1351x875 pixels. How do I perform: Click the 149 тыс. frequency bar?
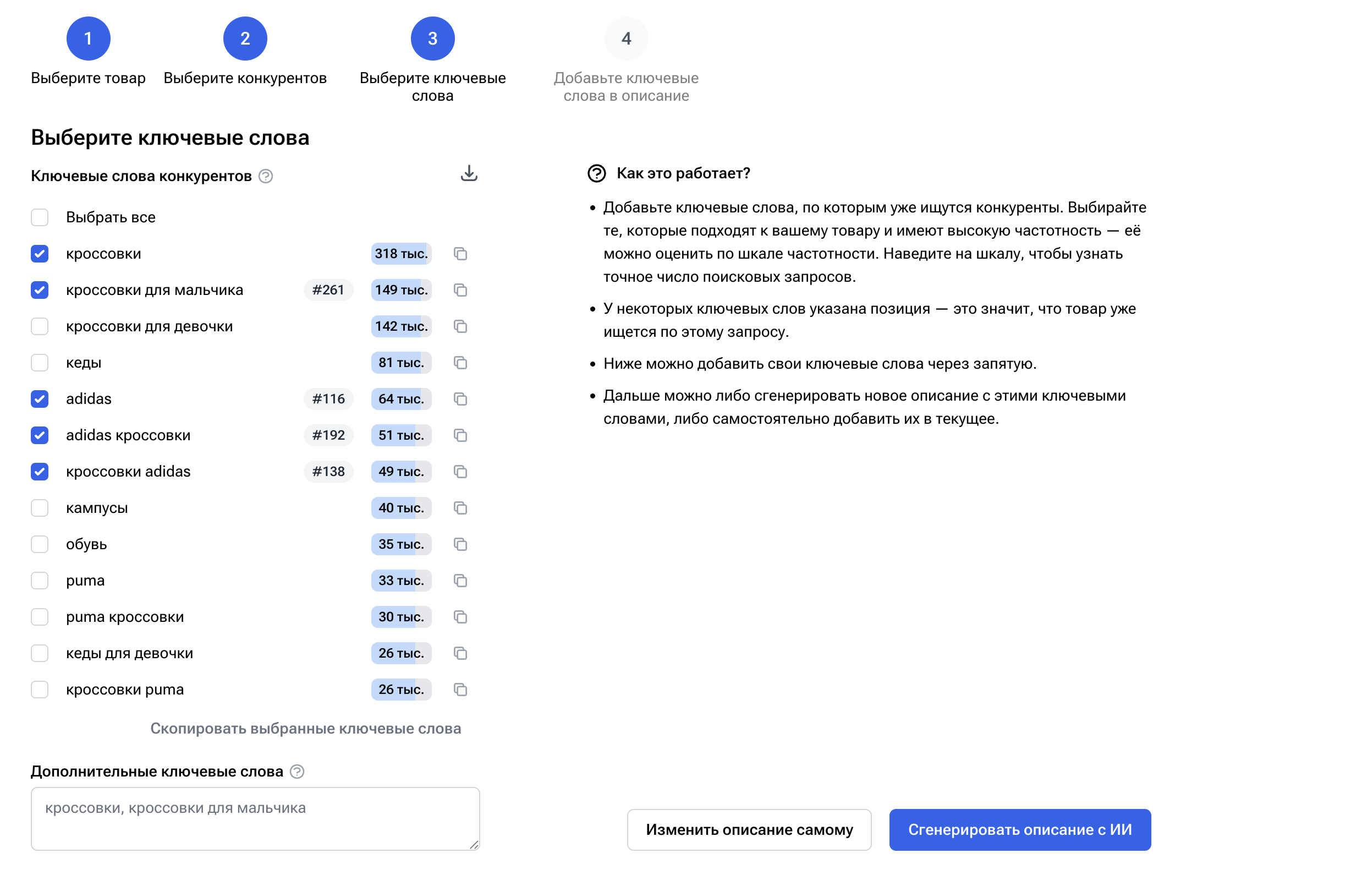click(402, 290)
